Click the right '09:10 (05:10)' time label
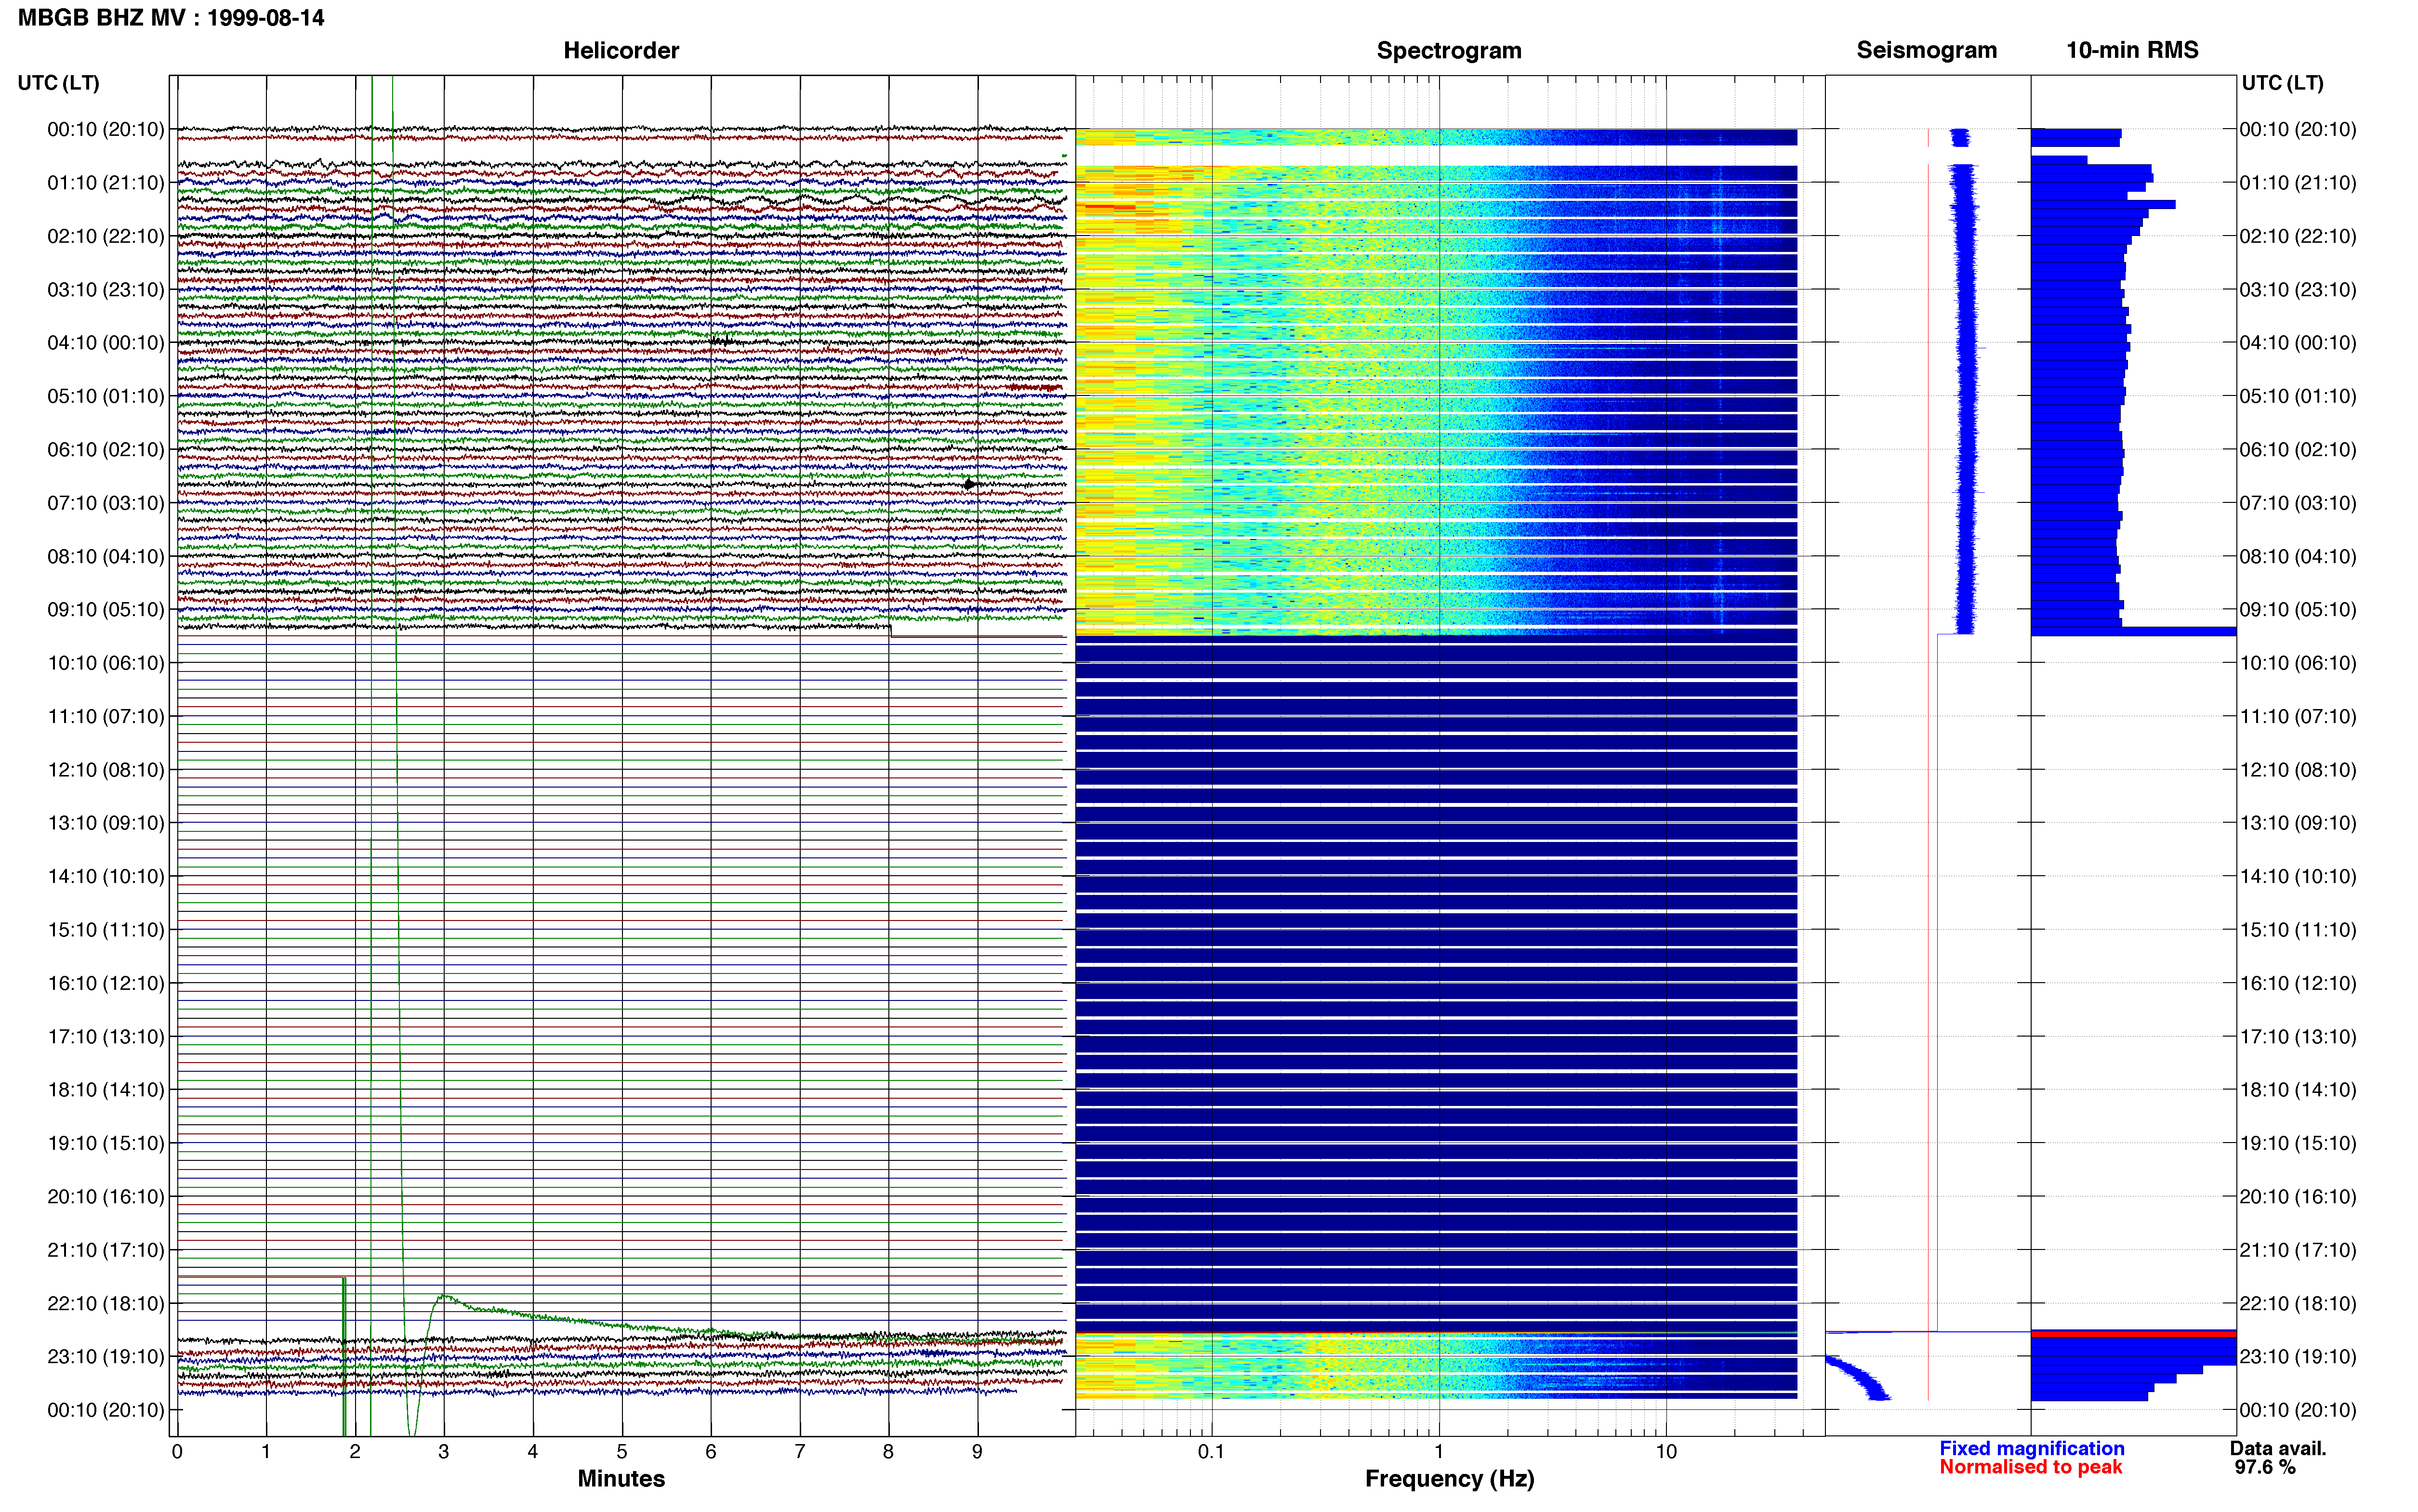Screen dimensions: 2418x1512 tap(2298, 609)
